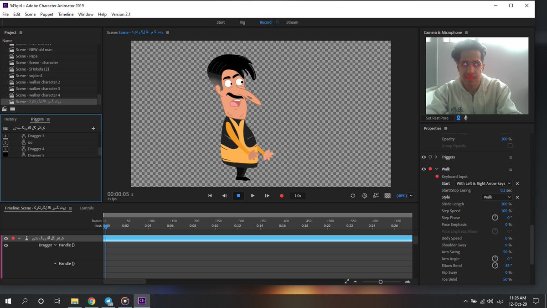Open the Timeline menu
Image resolution: width=547 pixels, height=308 pixels.
(x=66, y=14)
